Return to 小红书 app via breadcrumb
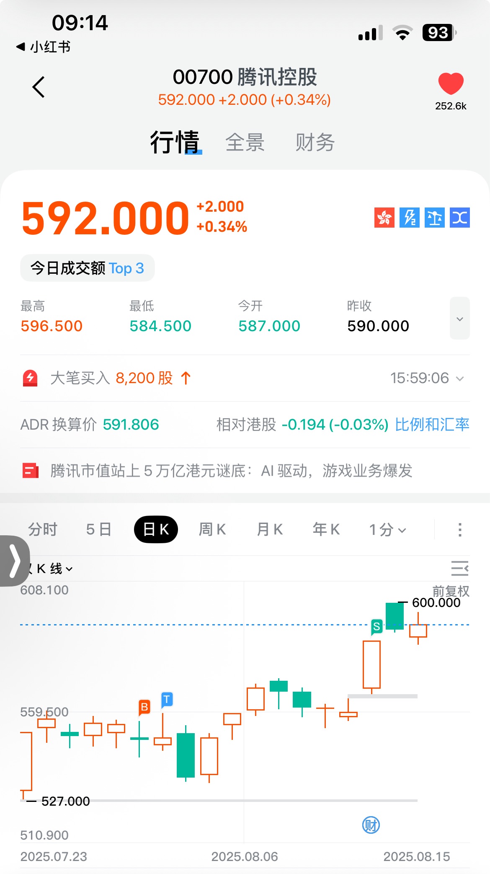Viewport: 490px width, 874px height. [x=43, y=47]
